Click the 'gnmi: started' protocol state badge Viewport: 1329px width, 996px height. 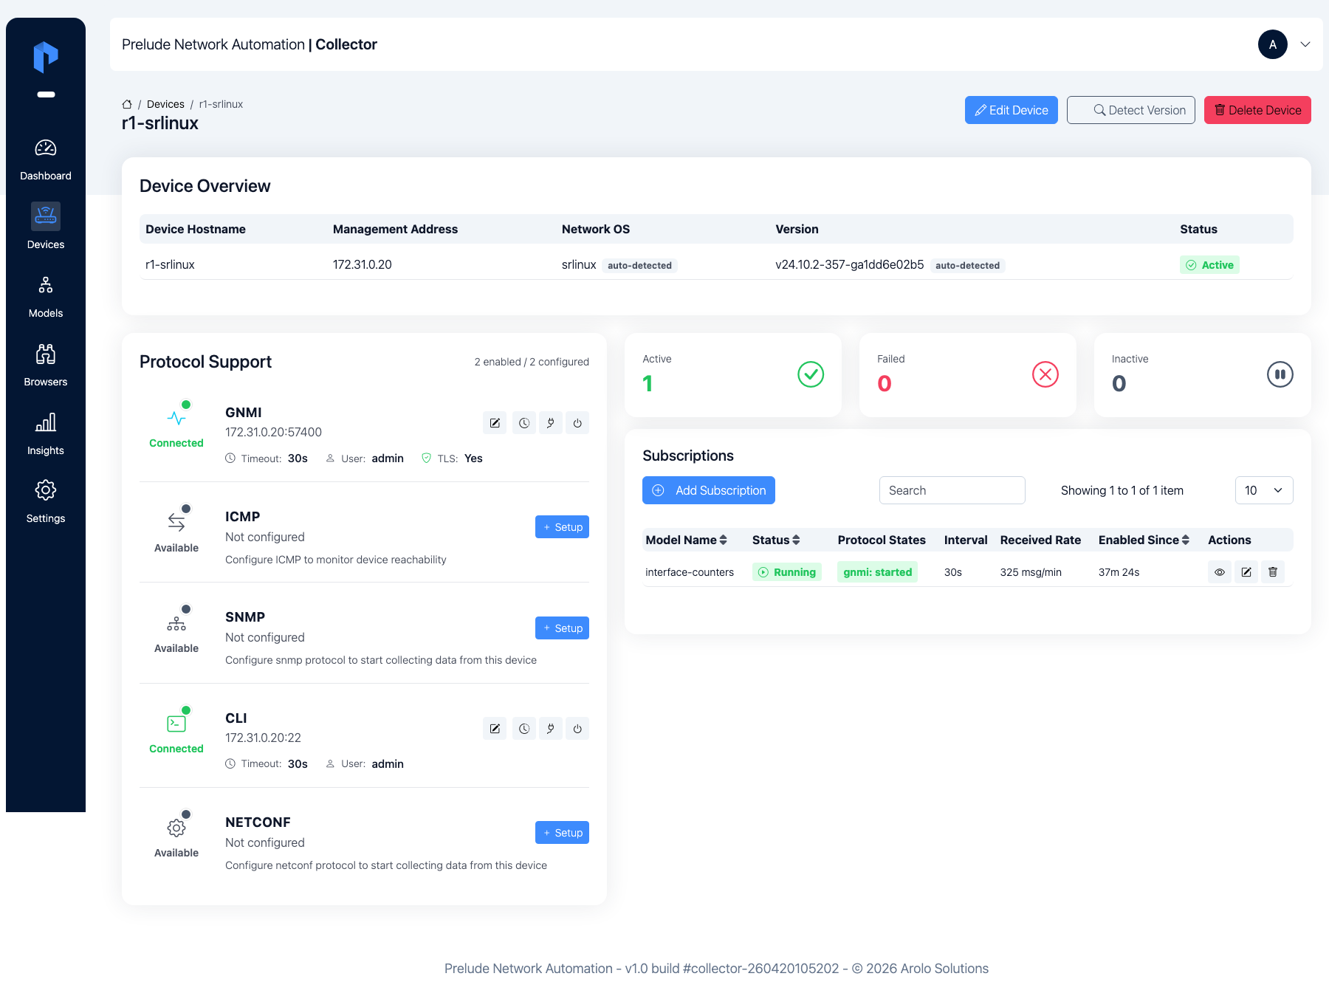tap(877, 572)
